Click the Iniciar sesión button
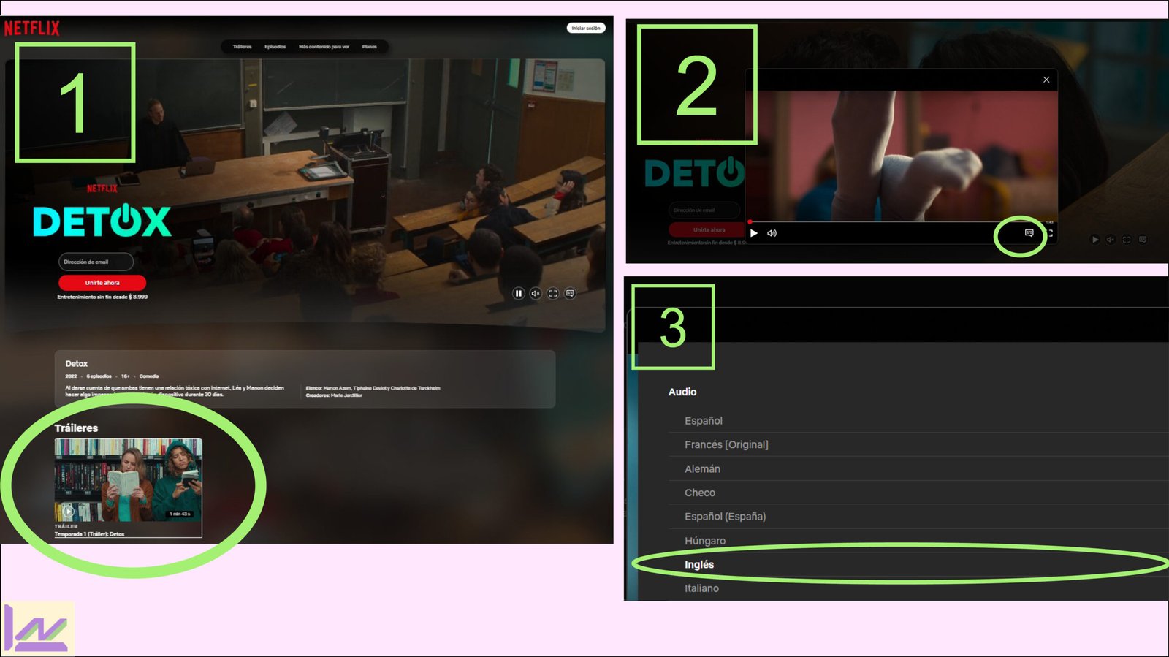Viewport: 1169px width, 657px height. (586, 29)
